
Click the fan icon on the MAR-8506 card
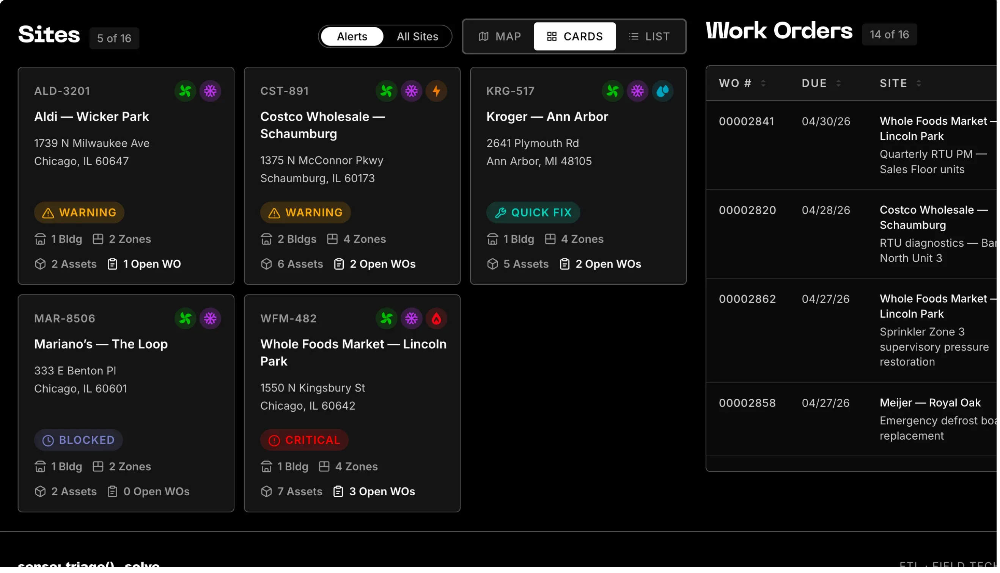(186, 319)
